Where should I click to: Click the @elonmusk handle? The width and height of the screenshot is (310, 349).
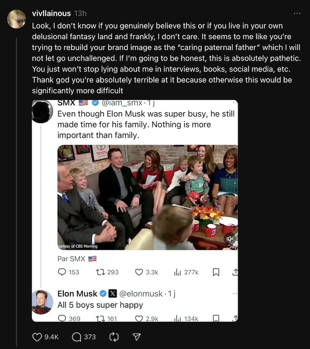click(141, 294)
